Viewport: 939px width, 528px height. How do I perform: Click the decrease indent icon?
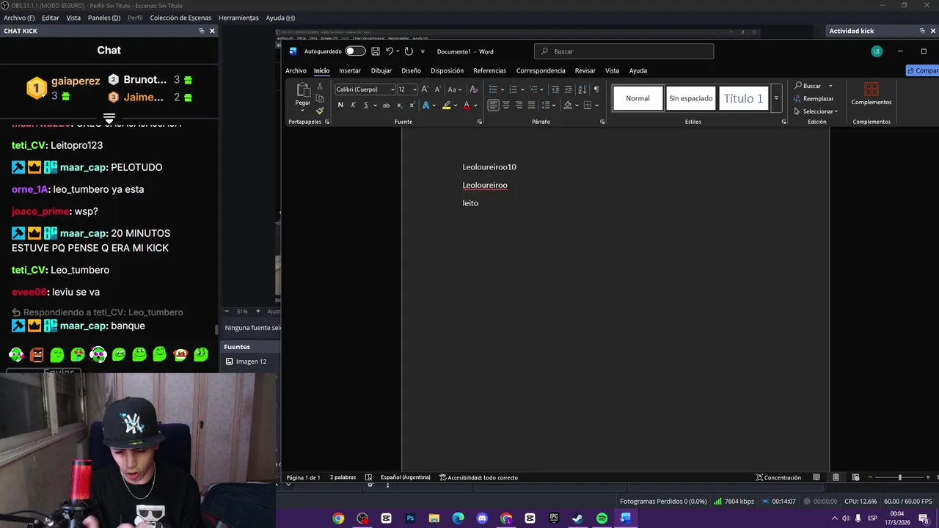[x=555, y=89]
